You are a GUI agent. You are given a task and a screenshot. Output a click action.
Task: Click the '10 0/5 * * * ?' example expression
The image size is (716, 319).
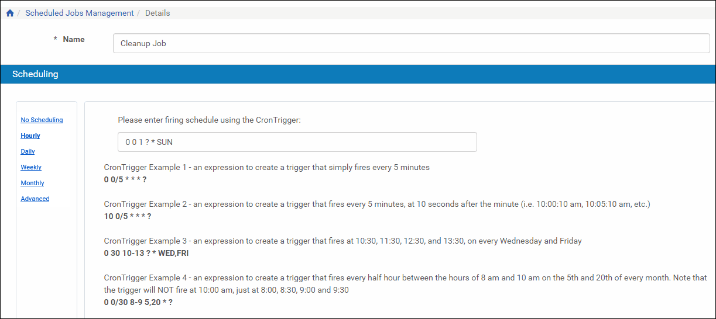point(128,216)
